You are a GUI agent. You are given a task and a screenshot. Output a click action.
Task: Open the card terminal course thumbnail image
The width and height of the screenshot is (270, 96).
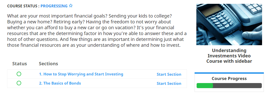(229, 24)
